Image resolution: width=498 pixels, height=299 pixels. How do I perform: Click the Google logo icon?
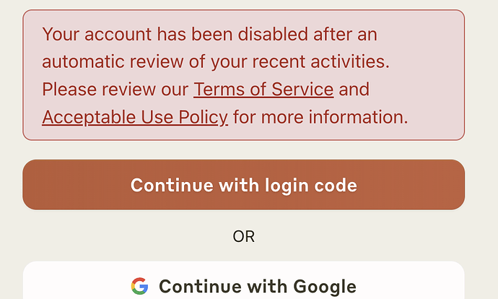(x=139, y=286)
